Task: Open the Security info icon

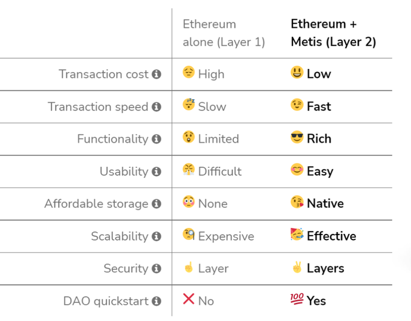Action: tap(157, 268)
